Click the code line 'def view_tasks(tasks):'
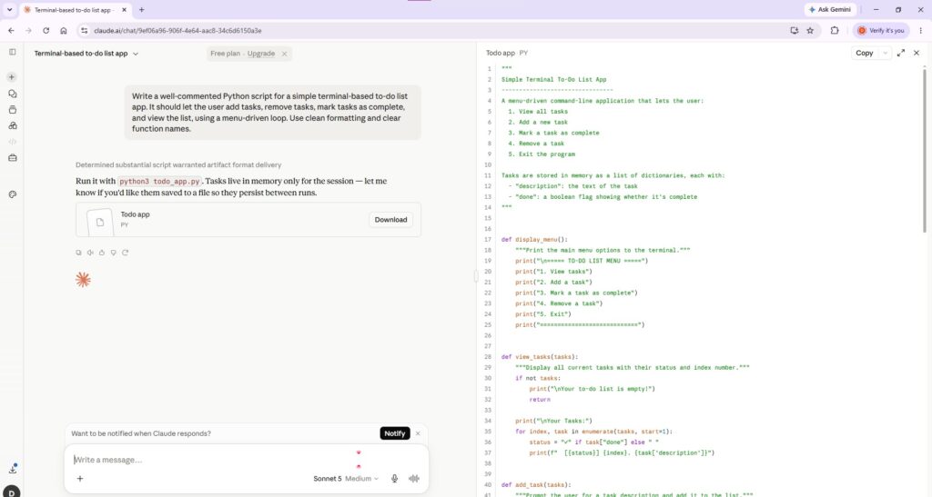 [x=540, y=357]
